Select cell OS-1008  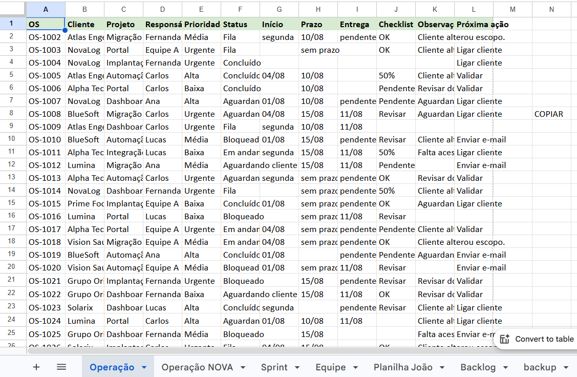tap(46, 114)
